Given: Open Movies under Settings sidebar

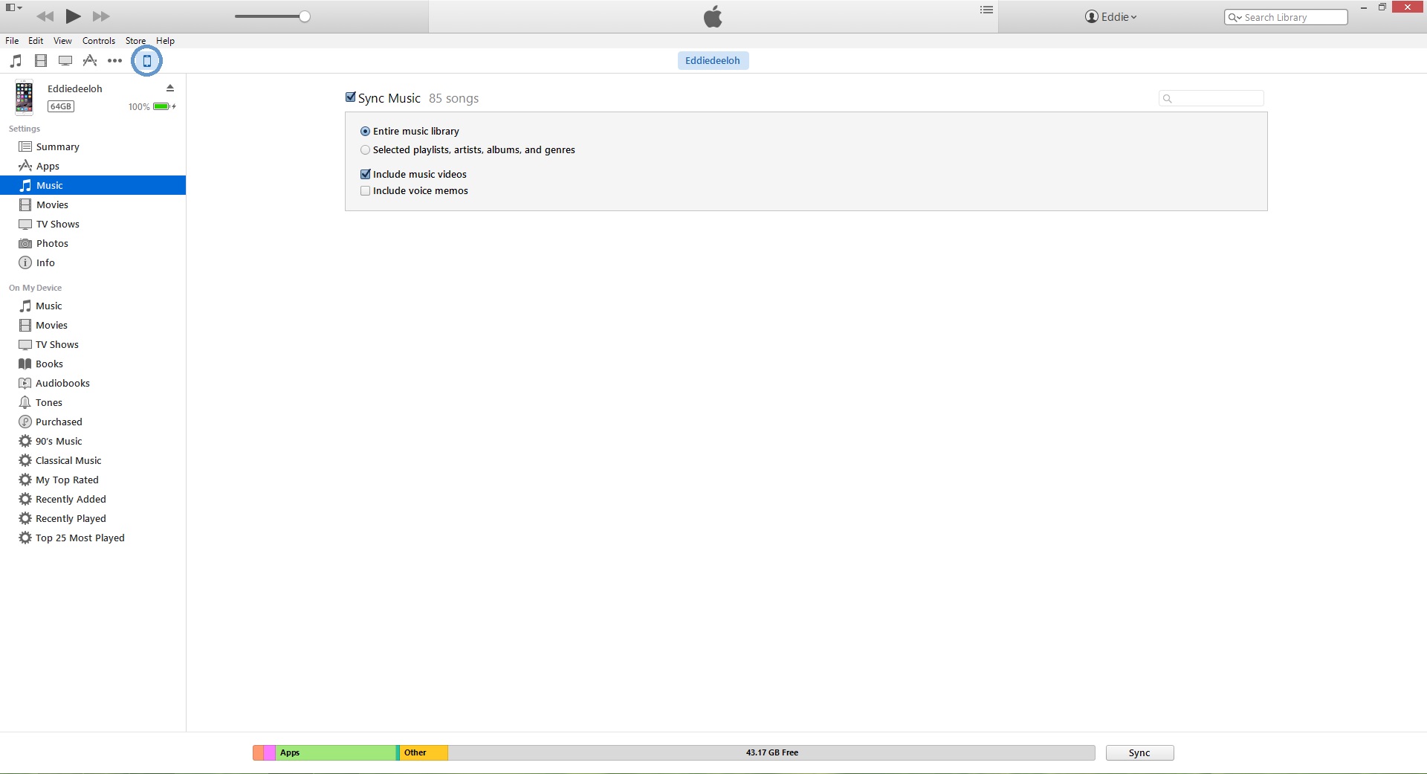Looking at the screenshot, I should click(93, 205).
